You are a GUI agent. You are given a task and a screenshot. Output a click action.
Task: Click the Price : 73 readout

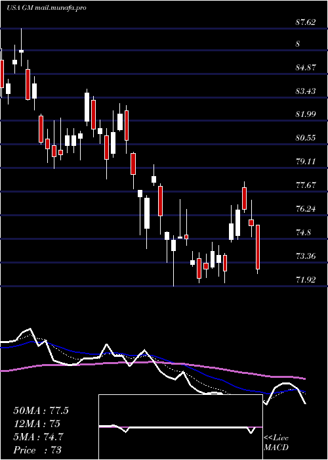[x=37, y=450]
